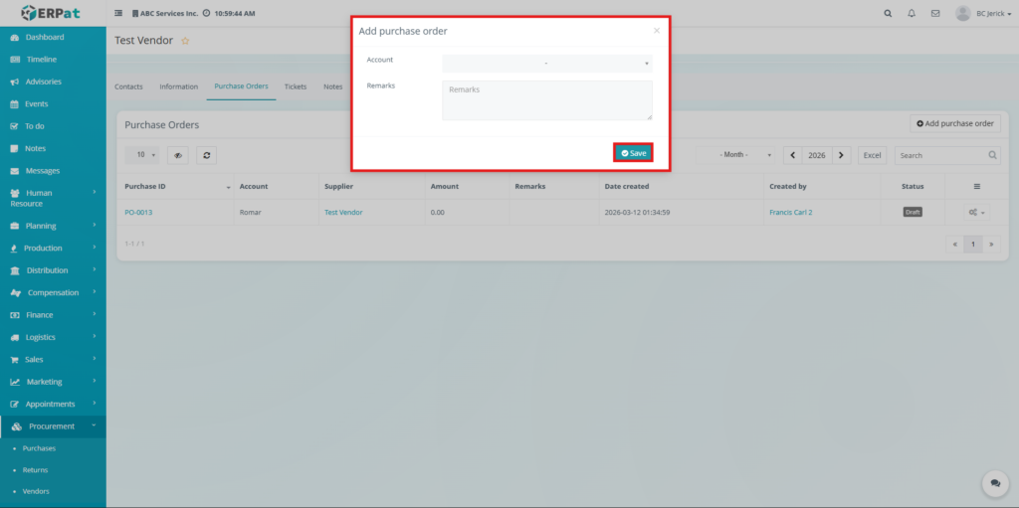Star Test Vendor as favorite
This screenshot has width=1019, height=508.
coord(185,41)
